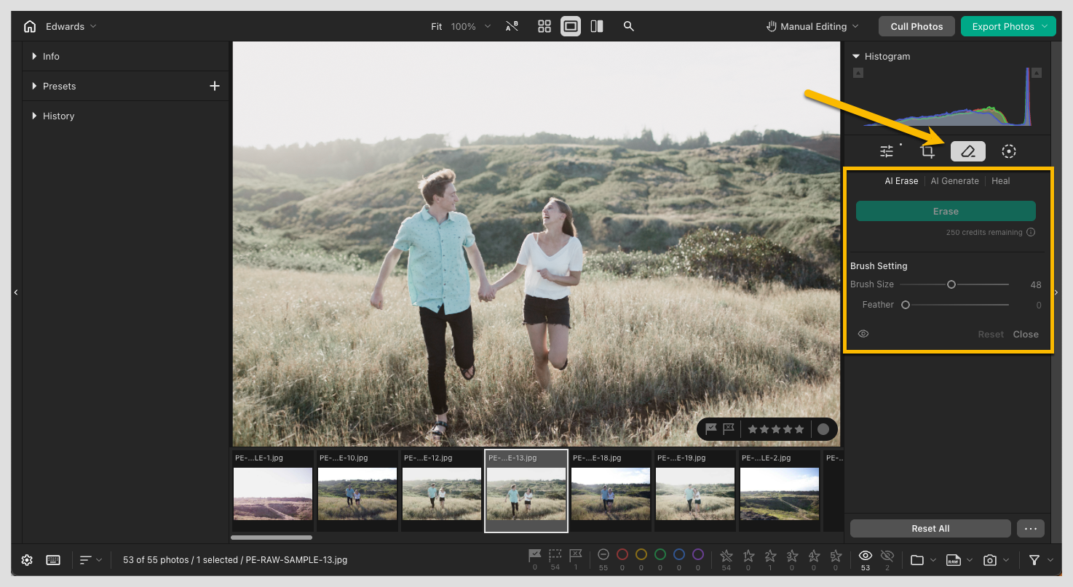1073x587 pixels.
Task: Filter by red color label
Action: (x=622, y=555)
